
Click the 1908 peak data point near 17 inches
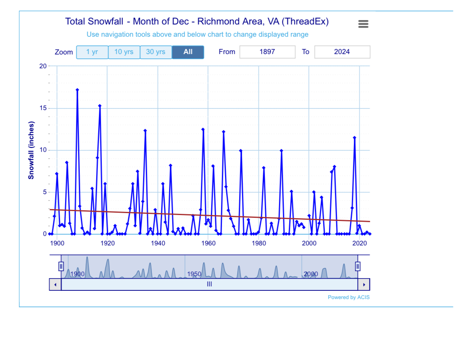(x=77, y=90)
